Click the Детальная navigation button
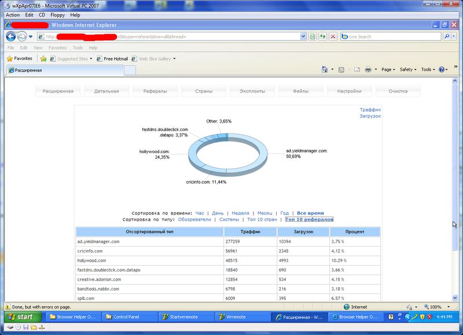The height and width of the screenshot is (335, 463). point(106,91)
